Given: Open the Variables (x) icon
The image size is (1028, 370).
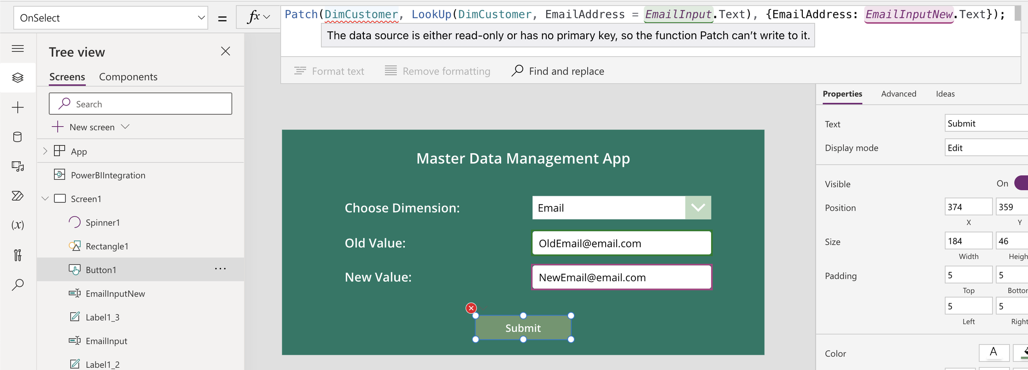Looking at the screenshot, I should [18, 225].
